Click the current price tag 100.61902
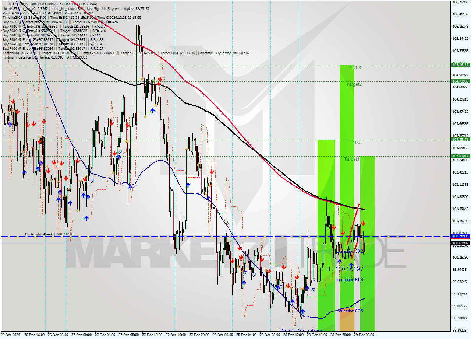Screen dimensions: 471x339 pos(460,243)
